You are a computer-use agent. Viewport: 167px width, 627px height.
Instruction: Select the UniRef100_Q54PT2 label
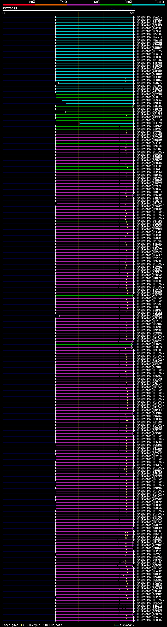(150, 617)
